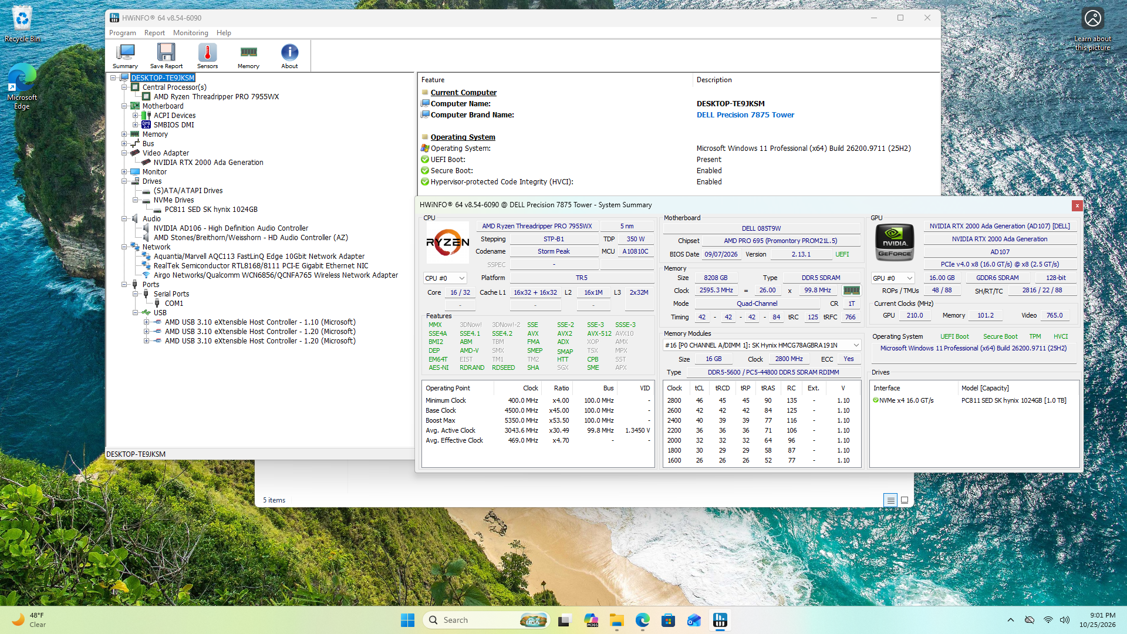Open Microsoft Store from the taskbar
The height and width of the screenshot is (634, 1127).
(668, 620)
